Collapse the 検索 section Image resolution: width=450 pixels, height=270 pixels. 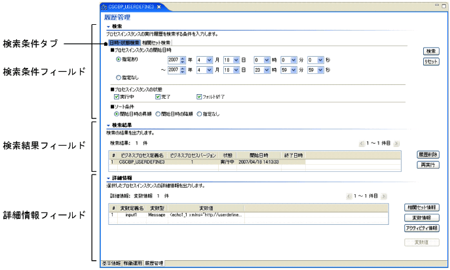(109, 27)
